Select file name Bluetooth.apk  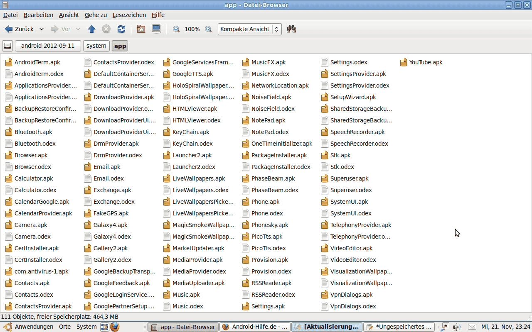(x=33, y=132)
